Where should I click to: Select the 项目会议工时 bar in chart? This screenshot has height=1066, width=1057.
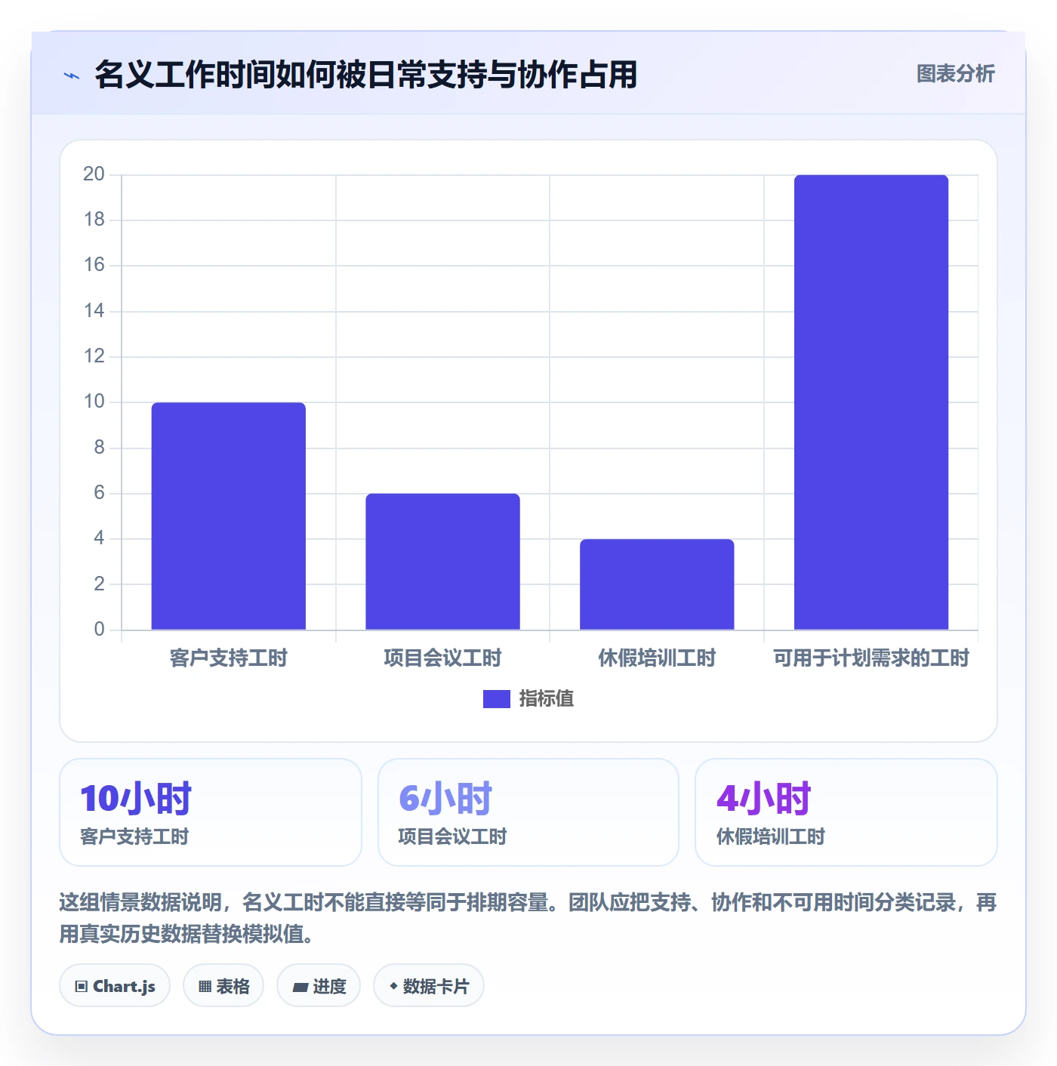(442, 562)
